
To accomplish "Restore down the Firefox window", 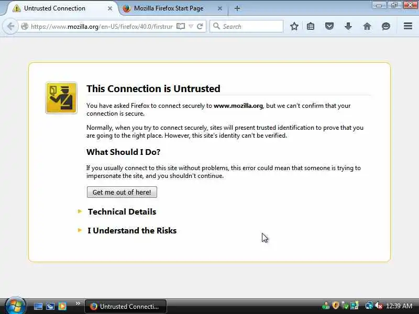I will (394, 5).
